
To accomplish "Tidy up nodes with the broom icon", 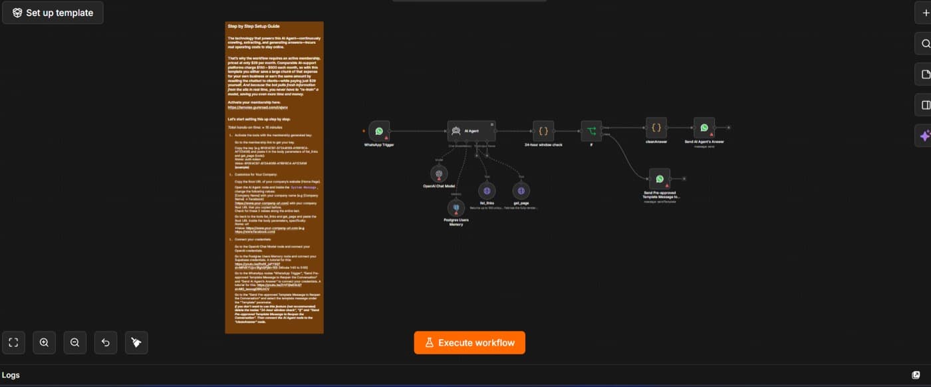I will click(136, 342).
